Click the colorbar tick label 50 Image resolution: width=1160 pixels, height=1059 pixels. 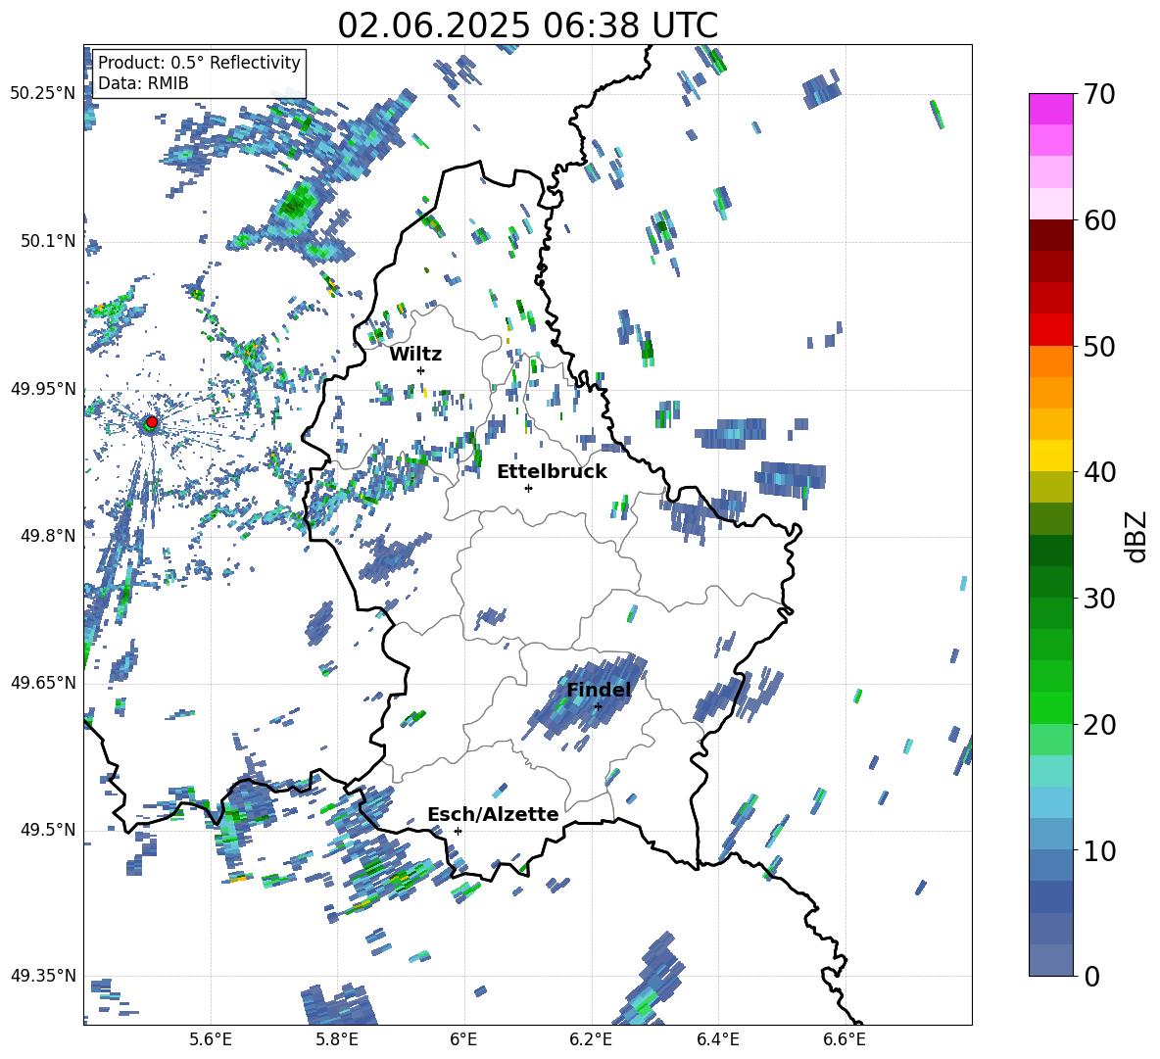(1099, 347)
